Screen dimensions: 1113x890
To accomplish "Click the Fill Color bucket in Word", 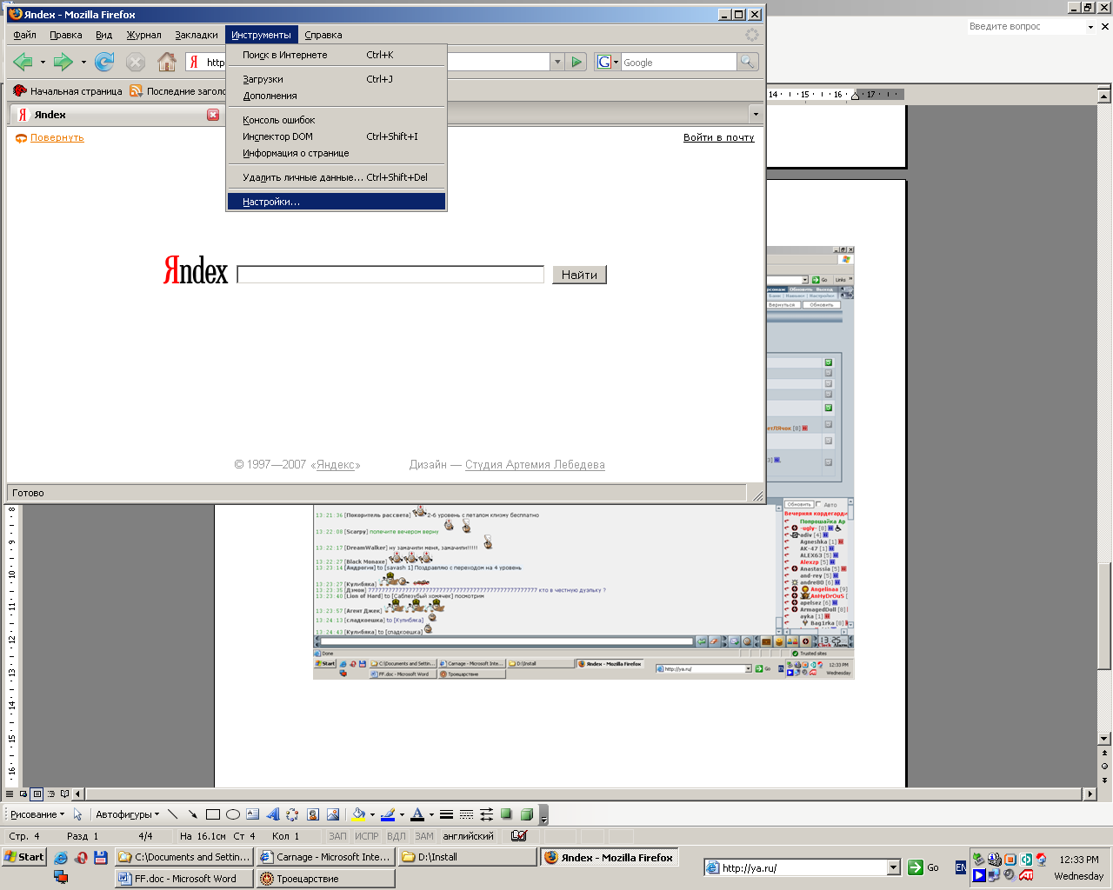I will [358, 814].
